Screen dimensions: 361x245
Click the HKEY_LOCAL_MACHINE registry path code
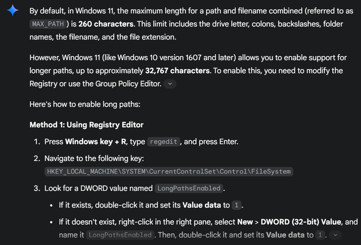(x=169, y=172)
